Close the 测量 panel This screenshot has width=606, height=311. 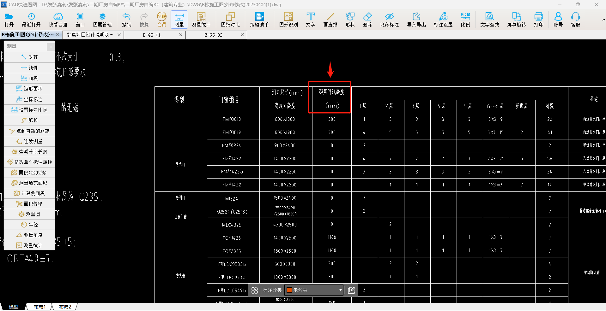[51, 47]
